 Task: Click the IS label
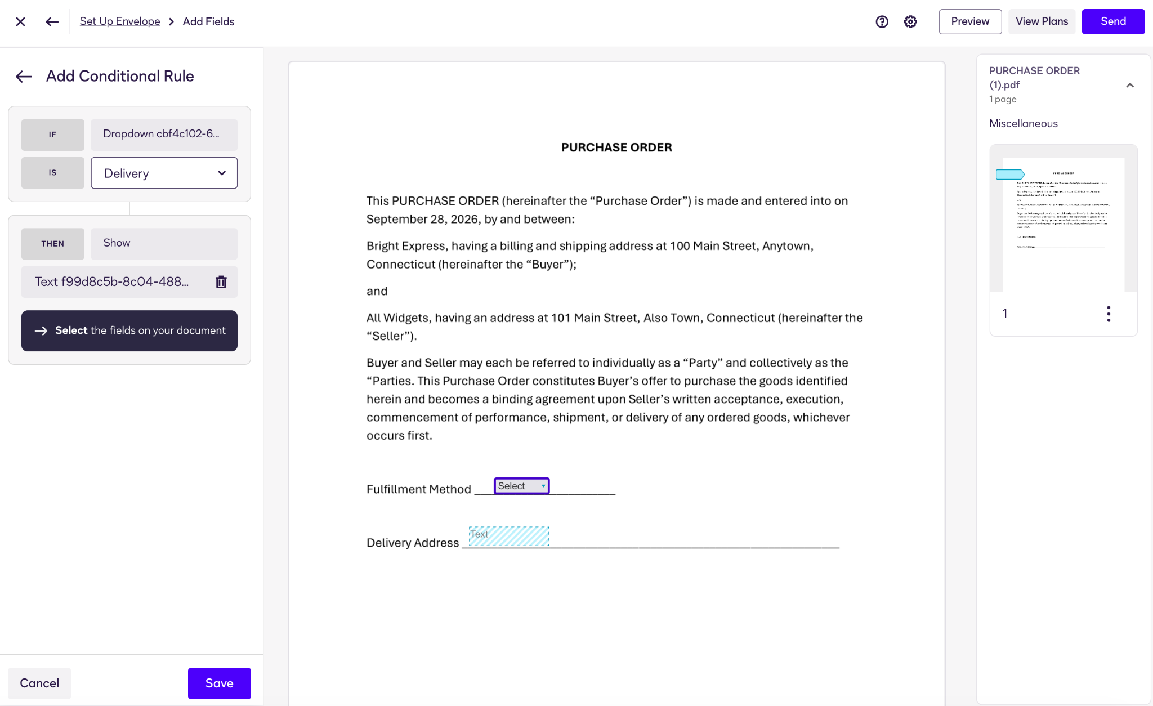(x=53, y=173)
